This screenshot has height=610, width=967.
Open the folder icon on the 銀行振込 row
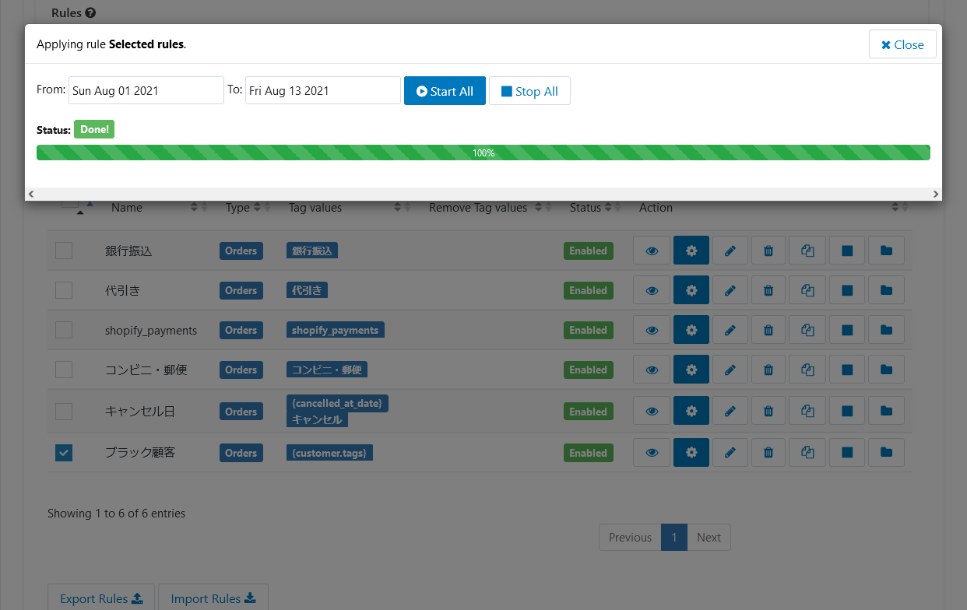pos(886,251)
